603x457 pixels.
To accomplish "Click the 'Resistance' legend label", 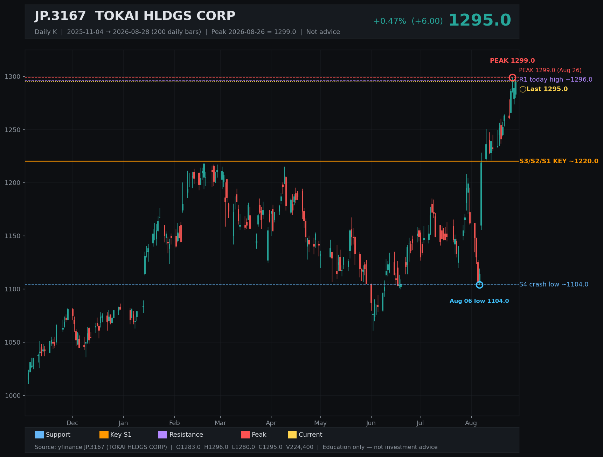I will click(186, 435).
